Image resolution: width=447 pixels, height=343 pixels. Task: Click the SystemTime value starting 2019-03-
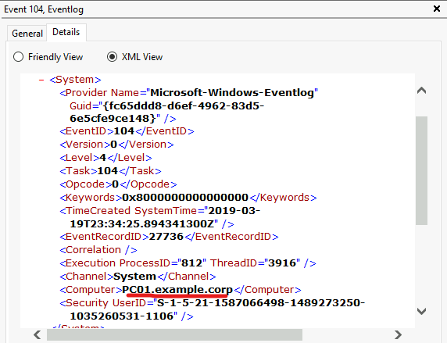click(x=165, y=217)
